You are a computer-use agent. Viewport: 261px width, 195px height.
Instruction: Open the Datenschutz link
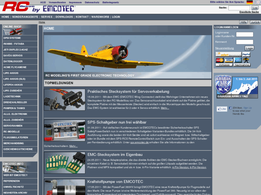click(92, 2)
